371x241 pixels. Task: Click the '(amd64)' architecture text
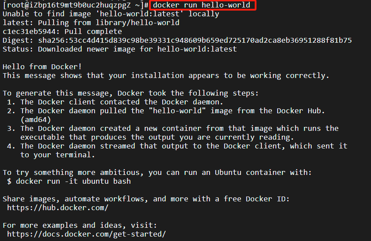coord(35,120)
